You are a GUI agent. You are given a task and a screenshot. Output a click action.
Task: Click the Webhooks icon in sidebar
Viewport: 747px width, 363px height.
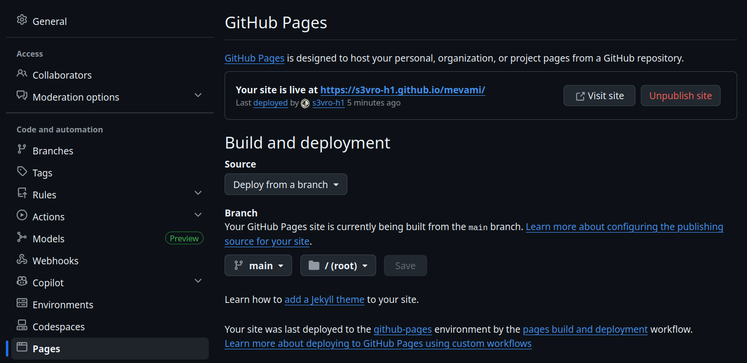[22, 259]
